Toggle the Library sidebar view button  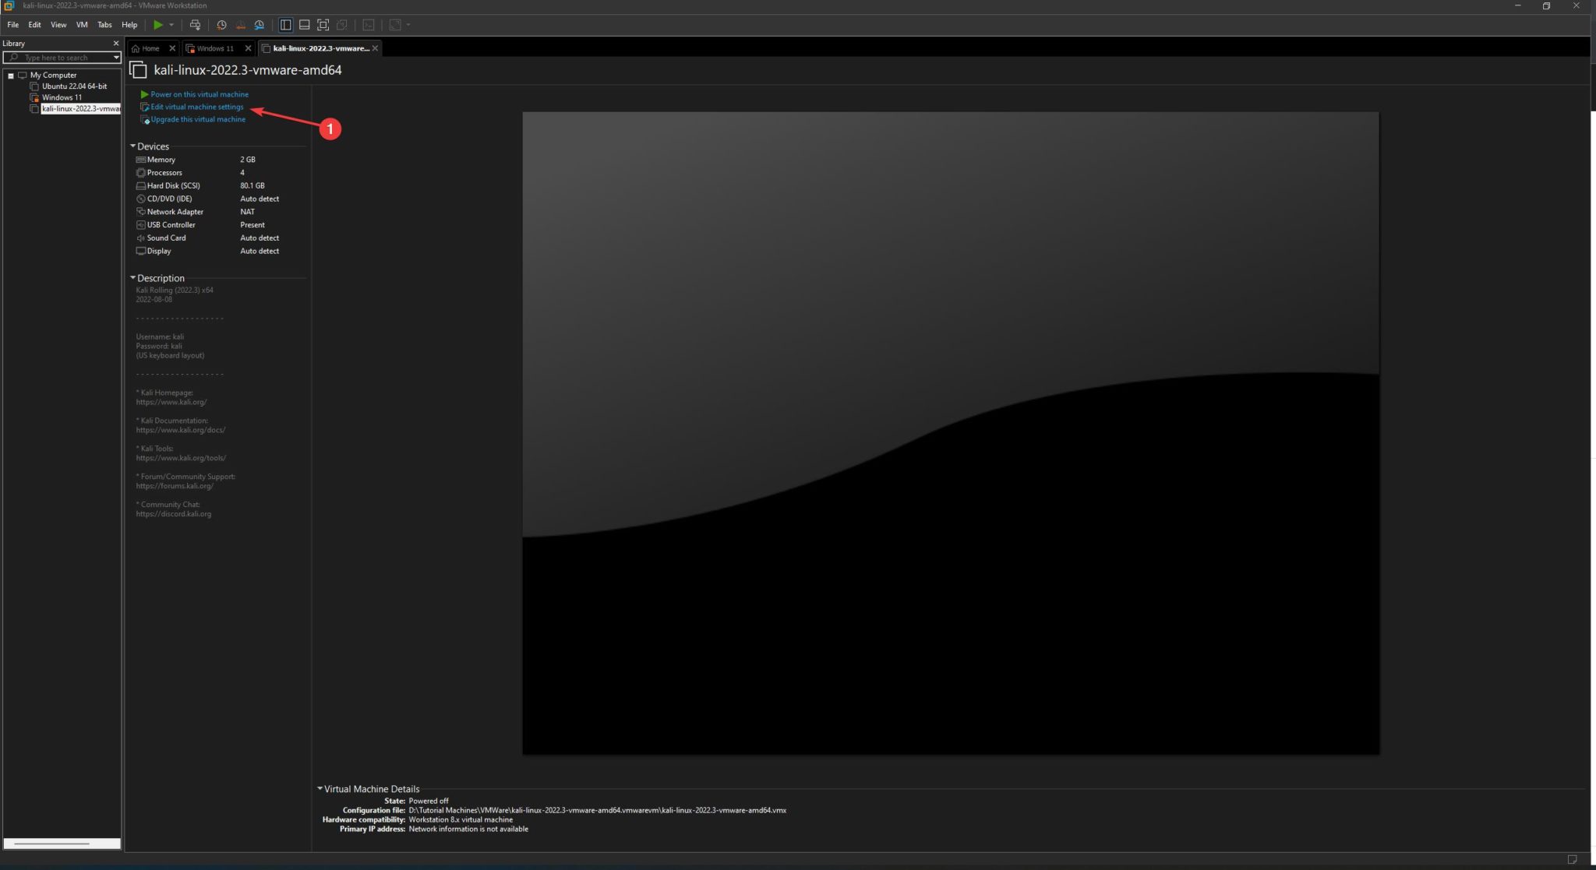coord(285,25)
